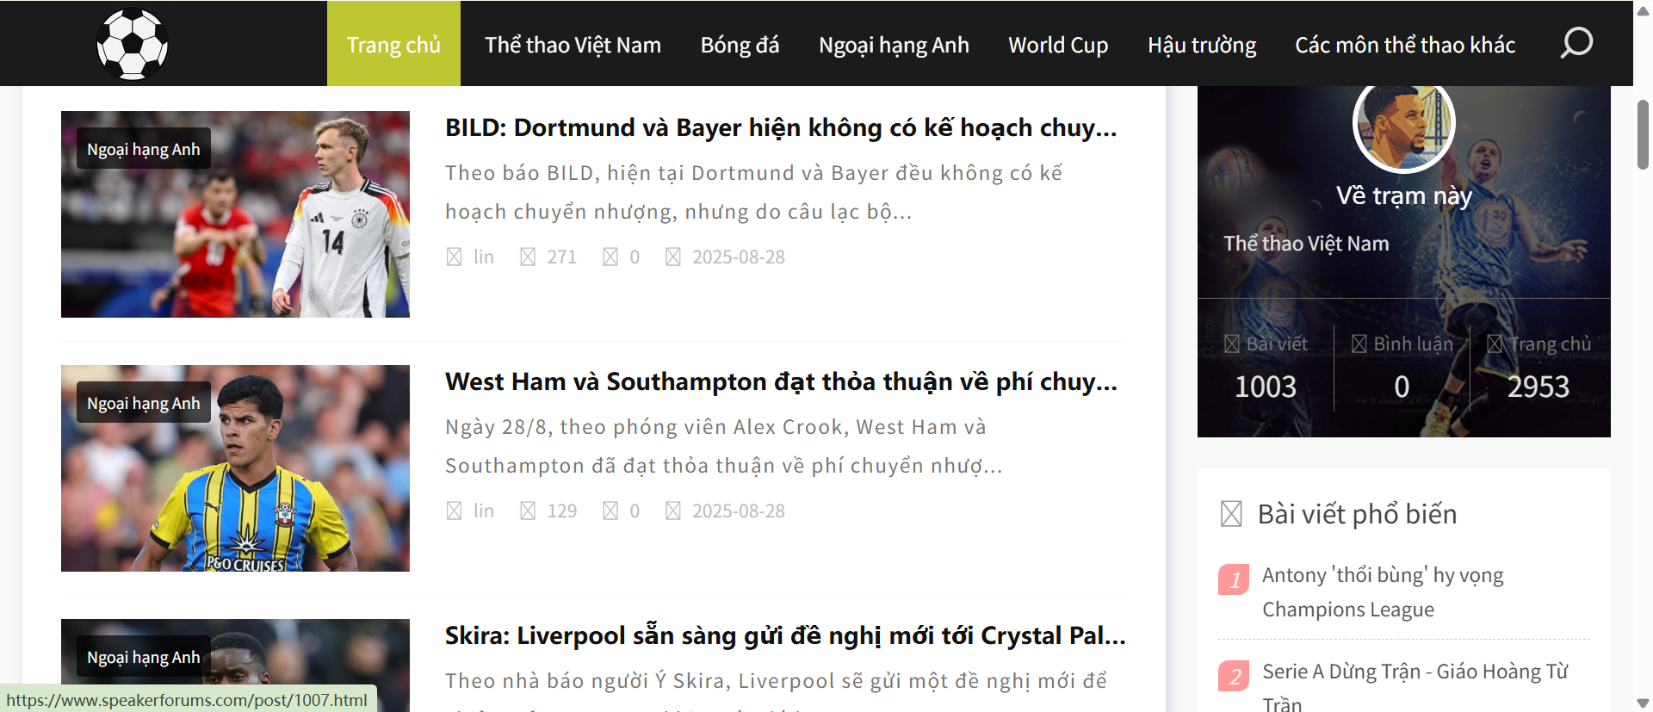1653x712 pixels.
Task: Click rank 1 badge in popular posts
Action: coord(1235,579)
